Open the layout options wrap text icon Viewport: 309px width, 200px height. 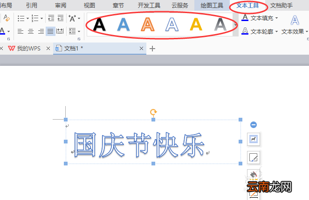(x=254, y=139)
